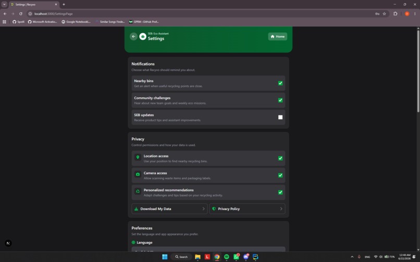
Task: Open the Home button in the header
Action: click(278, 36)
